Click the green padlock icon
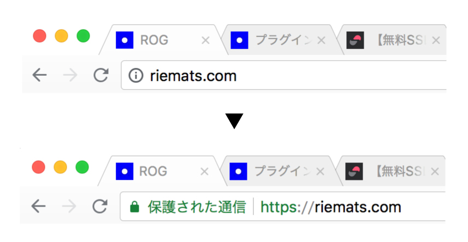The width and height of the screenshot is (468, 242). [x=134, y=207]
